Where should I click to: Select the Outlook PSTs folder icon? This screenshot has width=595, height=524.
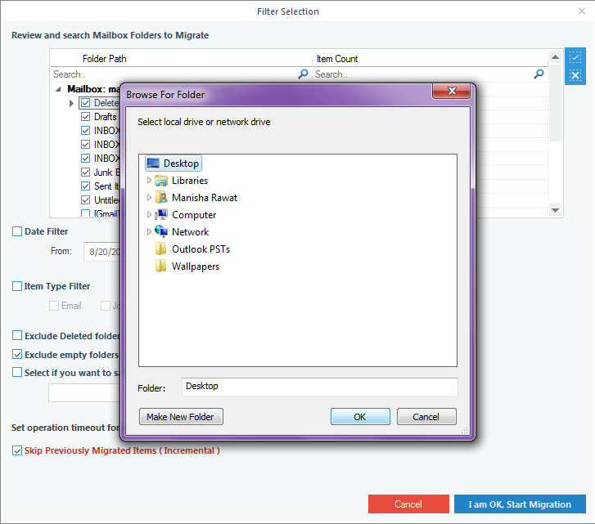pos(161,249)
